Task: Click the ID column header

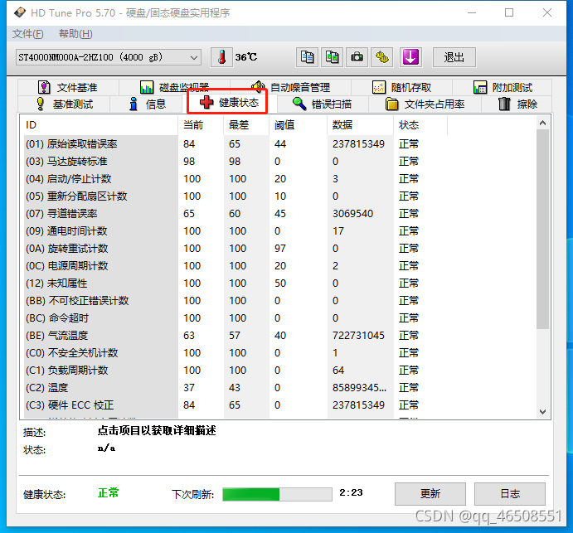Action: [100, 125]
